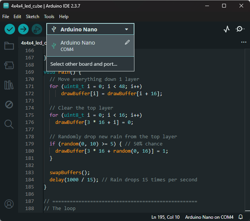The width and height of the screenshot is (250, 221).
Task: Choose Select other board and port
Action: [84, 64]
